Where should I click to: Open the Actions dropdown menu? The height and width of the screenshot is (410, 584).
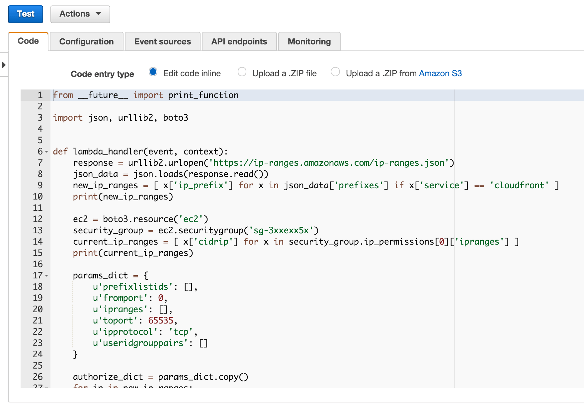pyautogui.click(x=80, y=14)
